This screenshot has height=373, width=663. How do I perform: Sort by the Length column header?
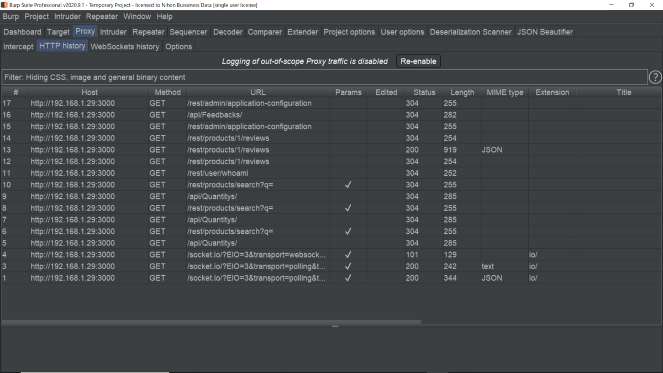click(x=462, y=92)
